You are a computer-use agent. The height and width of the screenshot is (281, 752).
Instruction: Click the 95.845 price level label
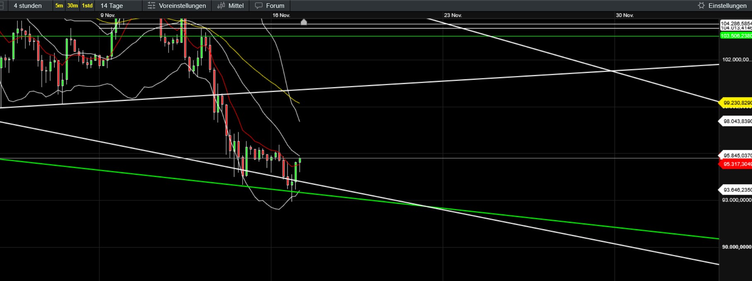pyautogui.click(x=737, y=155)
